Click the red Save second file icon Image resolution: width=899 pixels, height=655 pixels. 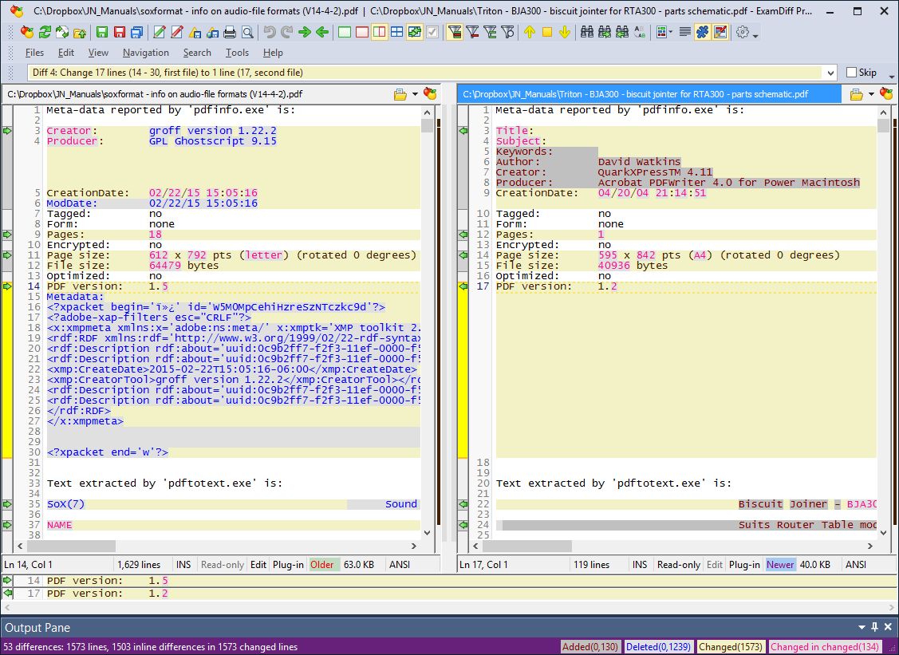[120, 32]
